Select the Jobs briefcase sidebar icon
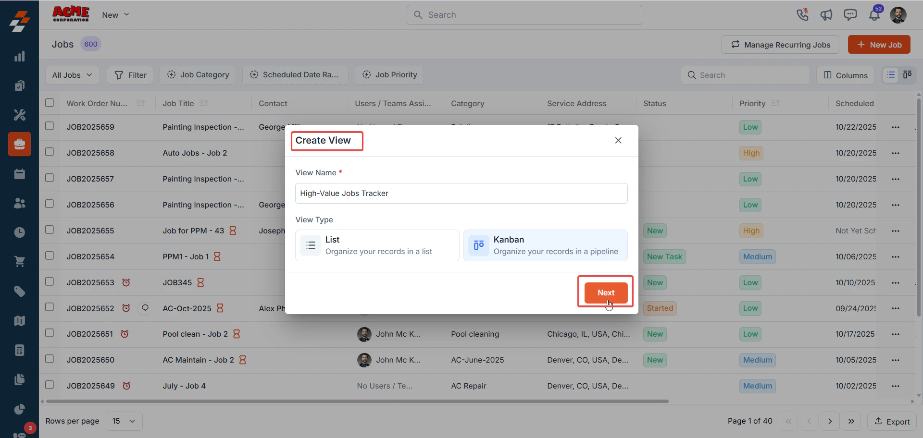The width and height of the screenshot is (923, 438). (x=19, y=144)
